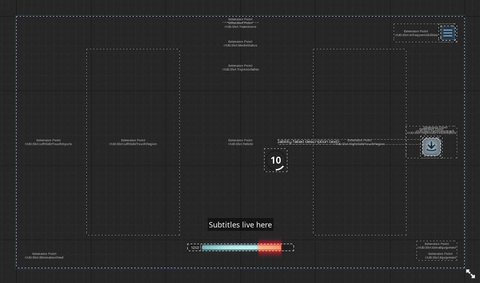Click the download arrow button icon
This screenshot has height=283, width=480.
[431, 147]
